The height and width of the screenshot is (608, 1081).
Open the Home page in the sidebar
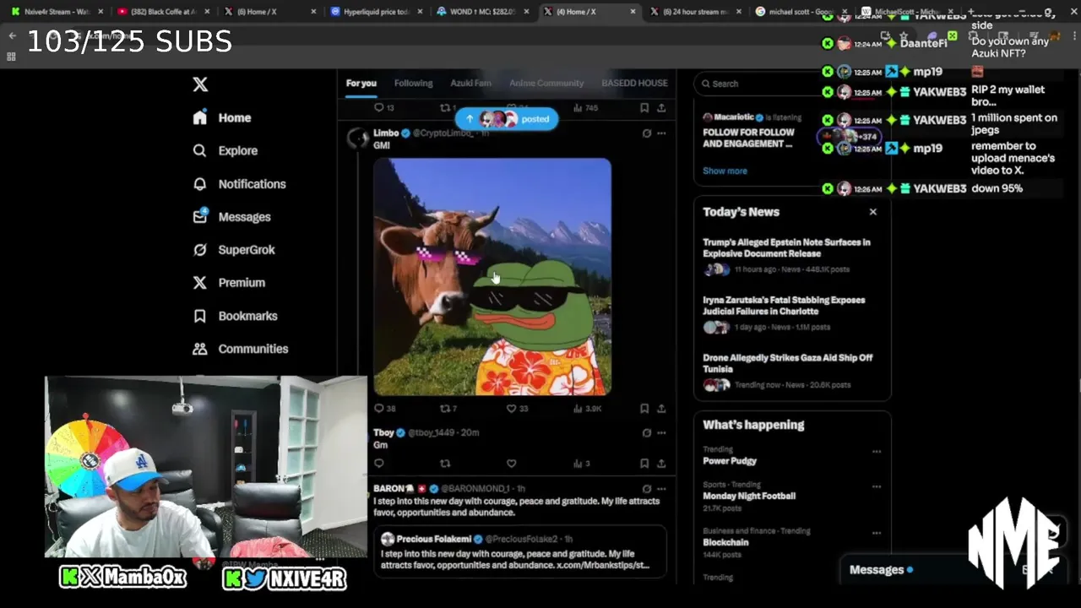222,117
